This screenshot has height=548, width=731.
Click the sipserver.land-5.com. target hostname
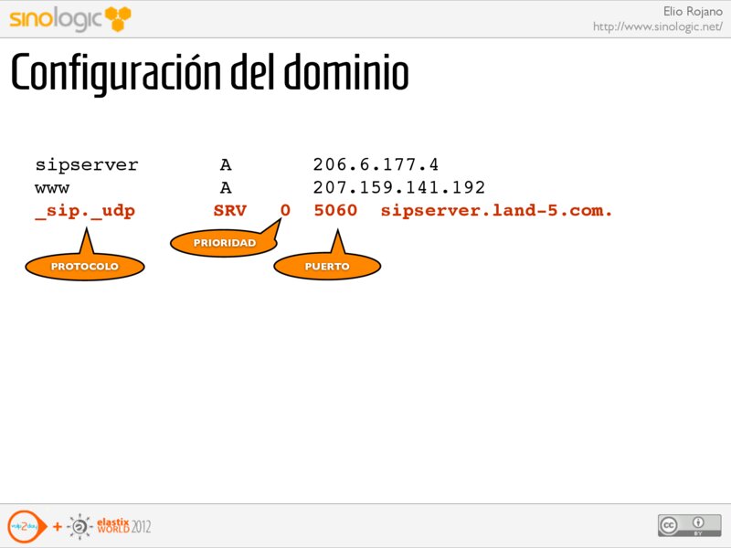point(496,211)
